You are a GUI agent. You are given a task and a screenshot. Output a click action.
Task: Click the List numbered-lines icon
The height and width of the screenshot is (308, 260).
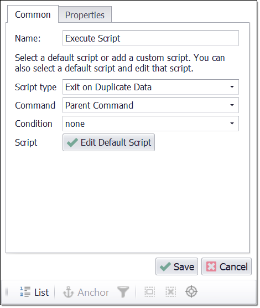tap(25, 292)
